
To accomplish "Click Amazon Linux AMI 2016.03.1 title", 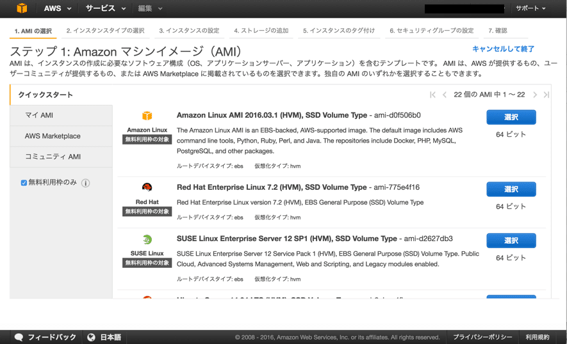I will click(272, 115).
